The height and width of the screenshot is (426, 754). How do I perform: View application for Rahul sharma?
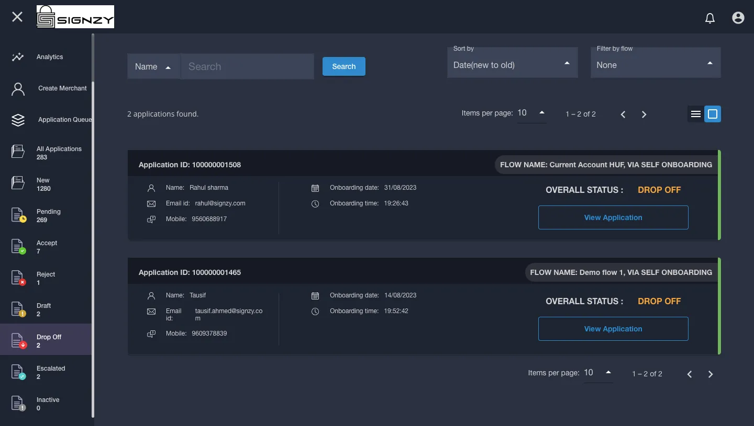coord(613,217)
